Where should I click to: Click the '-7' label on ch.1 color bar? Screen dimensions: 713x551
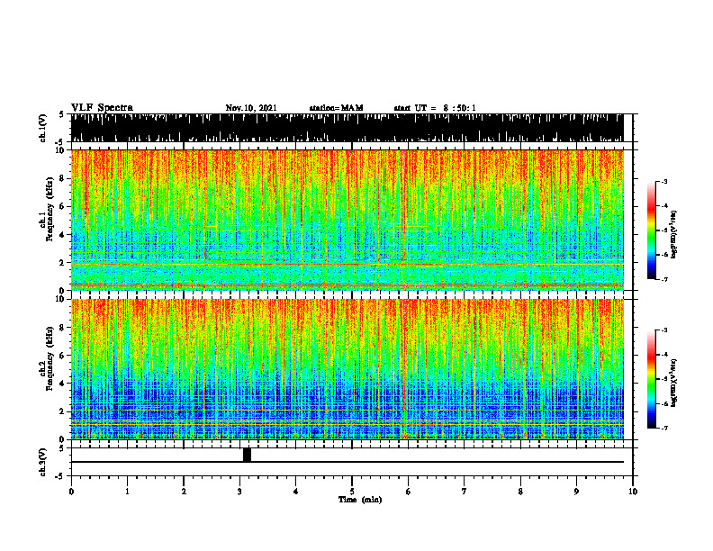coord(664,279)
